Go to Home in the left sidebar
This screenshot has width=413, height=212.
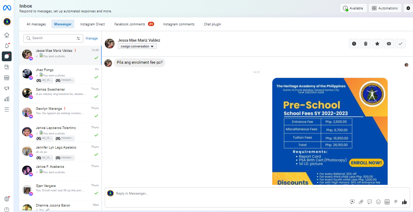tap(7, 35)
